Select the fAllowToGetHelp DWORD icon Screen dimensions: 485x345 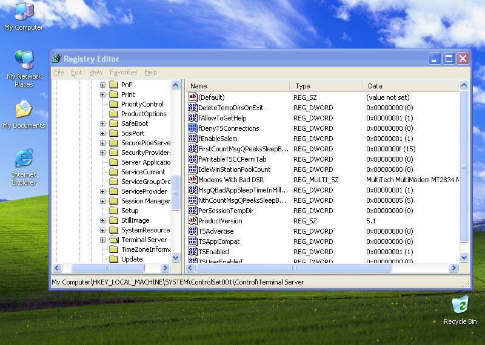pos(192,117)
